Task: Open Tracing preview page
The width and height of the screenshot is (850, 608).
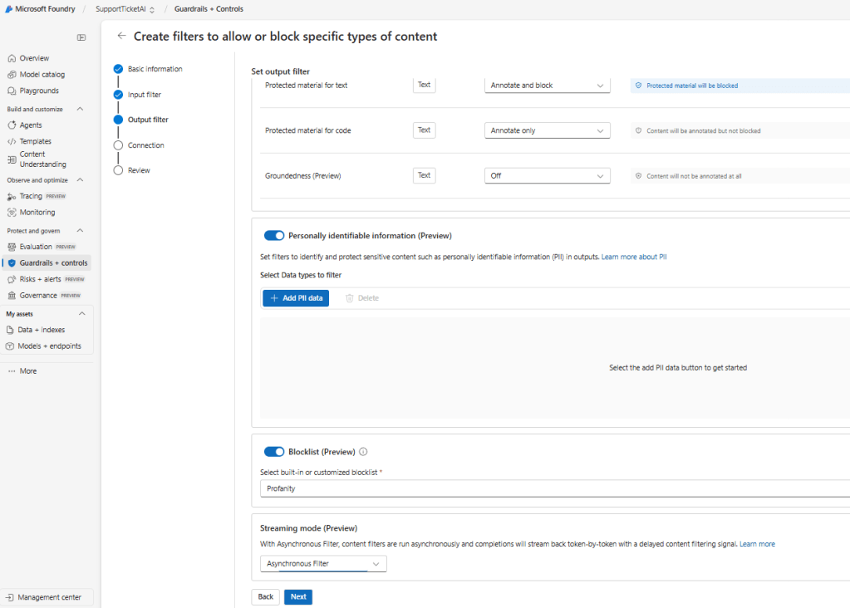Action: 30,196
